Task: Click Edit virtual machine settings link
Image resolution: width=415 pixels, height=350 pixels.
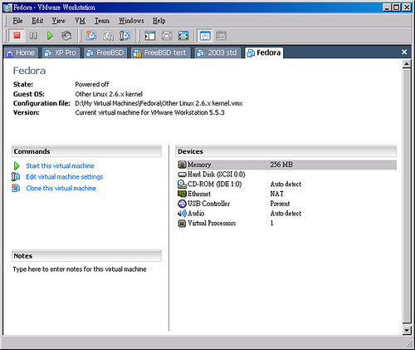Action: [64, 177]
